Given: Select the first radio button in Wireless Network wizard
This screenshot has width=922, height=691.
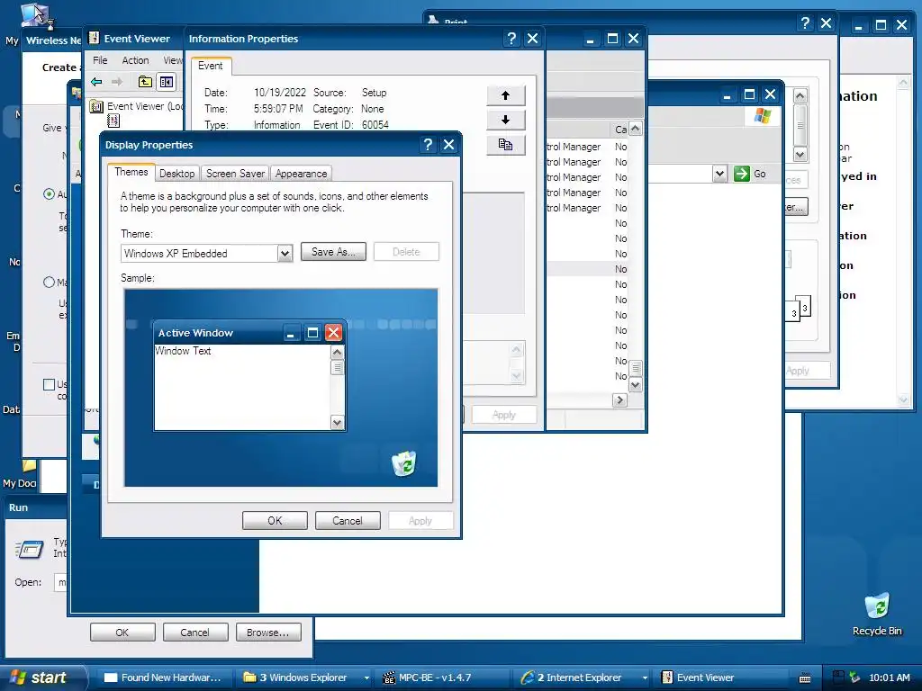Looking at the screenshot, I should pos(50,194).
